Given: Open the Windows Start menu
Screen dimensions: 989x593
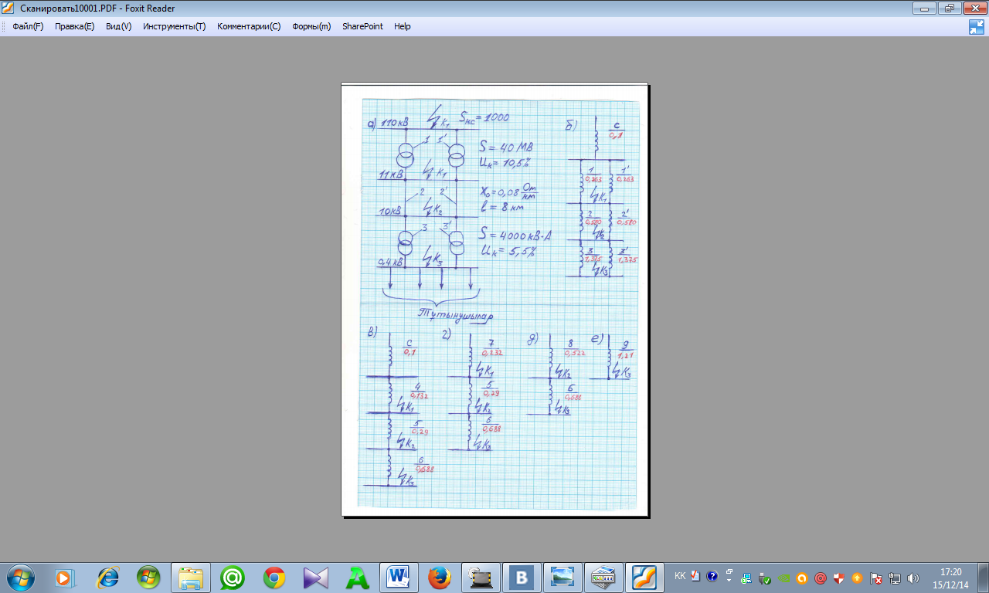Looking at the screenshot, I should (19, 577).
